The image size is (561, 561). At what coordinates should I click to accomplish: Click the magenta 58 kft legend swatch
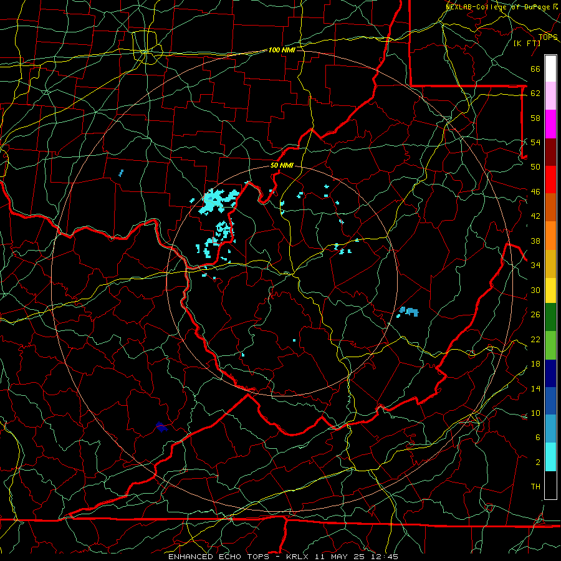point(550,124)
